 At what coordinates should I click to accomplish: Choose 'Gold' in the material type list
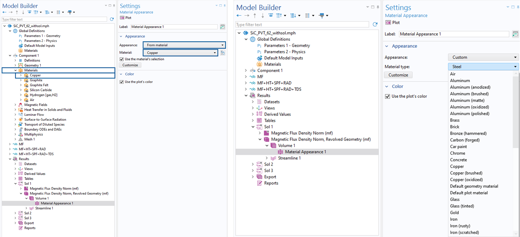coord(454,212)
